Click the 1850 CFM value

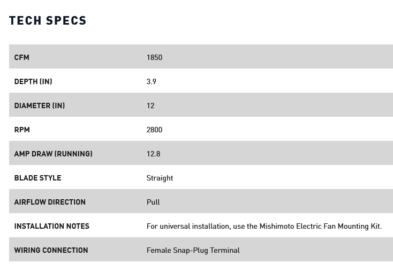pos(154,57)
